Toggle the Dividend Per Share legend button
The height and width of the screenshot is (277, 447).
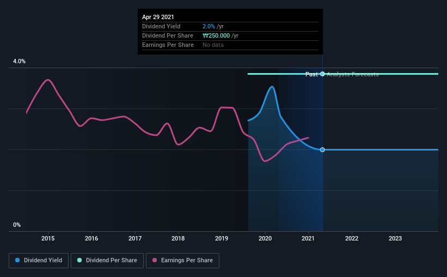[x=107, y=261]
